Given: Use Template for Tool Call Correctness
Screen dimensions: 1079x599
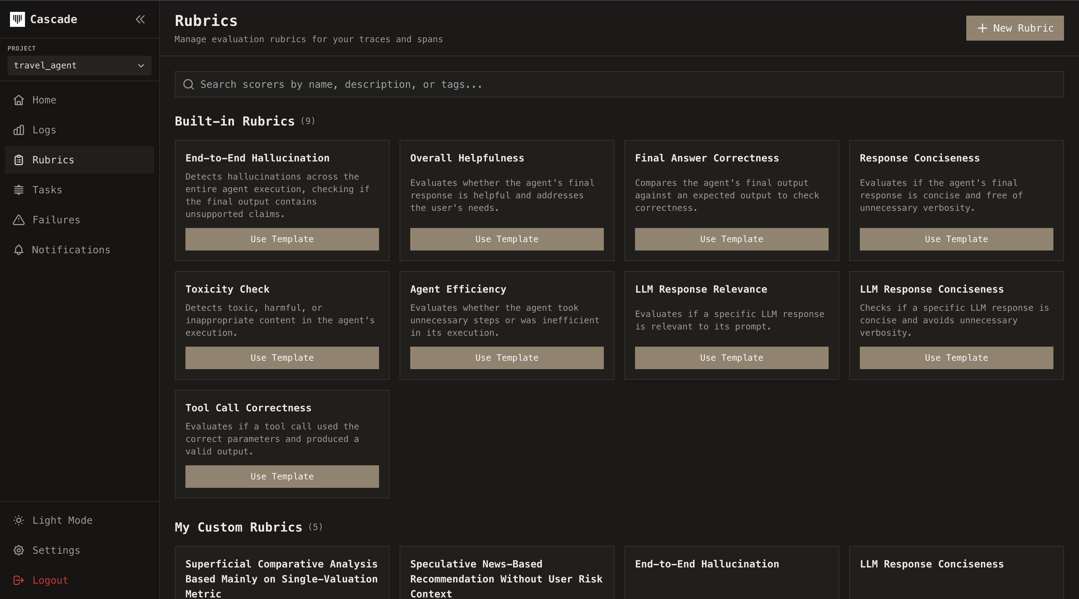Looking at the screenshot, I should point(282,476).
